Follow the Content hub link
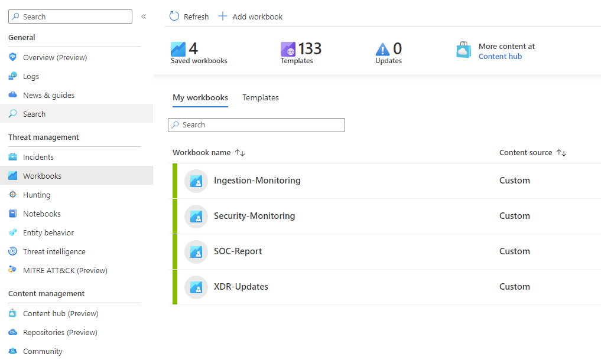 (500, 57)
